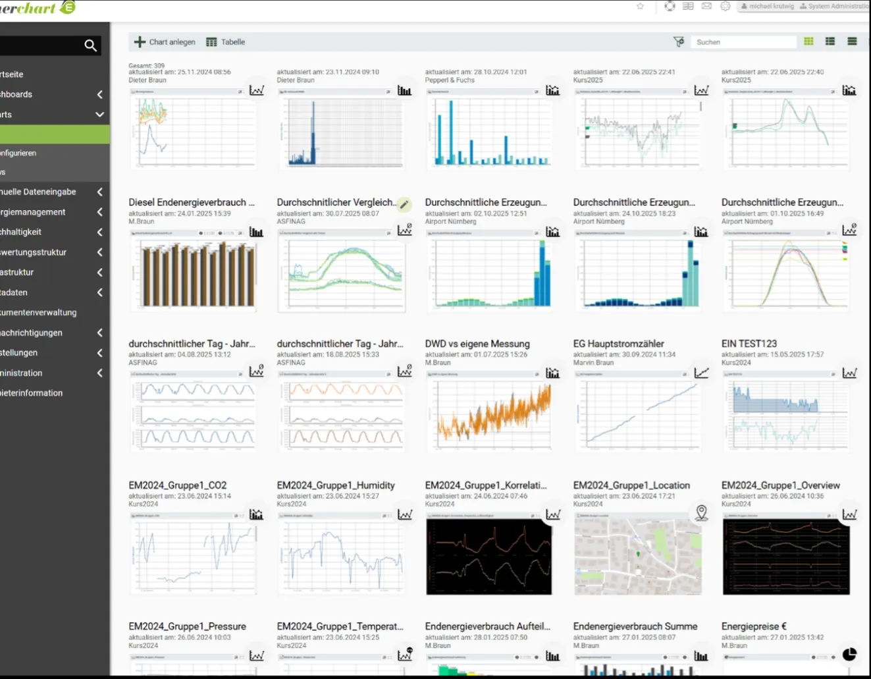Image resolution: width=871 pixels, height=679 pixels.
Task: Click chart icon of Airport Nürnberg card dated 01.10.2025
Action: click(849, 229)
